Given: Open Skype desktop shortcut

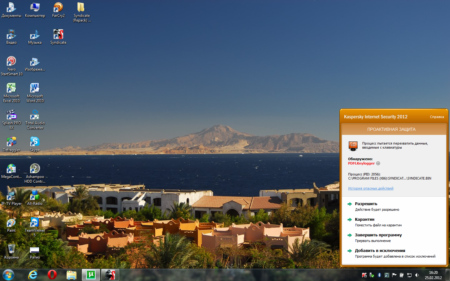Looking at the screenshot, I should tap(35, 144).
